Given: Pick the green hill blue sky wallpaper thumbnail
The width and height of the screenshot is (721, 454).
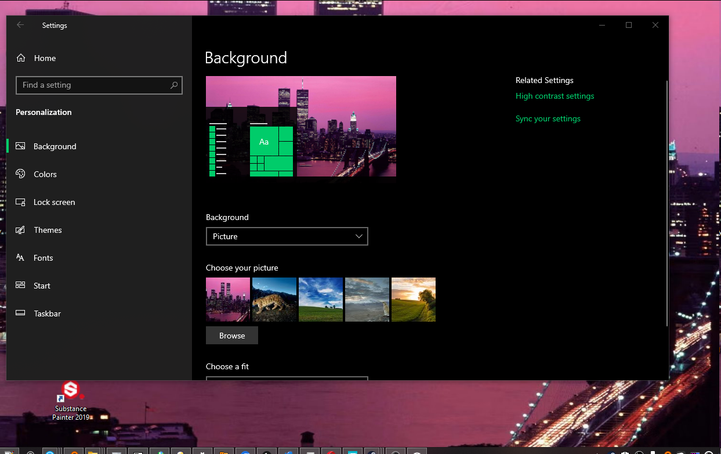Looking at the screenshot, I should (x=321, y=300).
